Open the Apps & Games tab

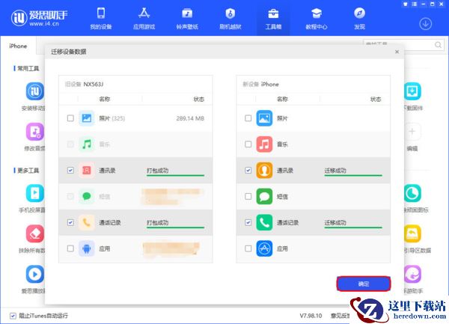[x=144, y=19]
